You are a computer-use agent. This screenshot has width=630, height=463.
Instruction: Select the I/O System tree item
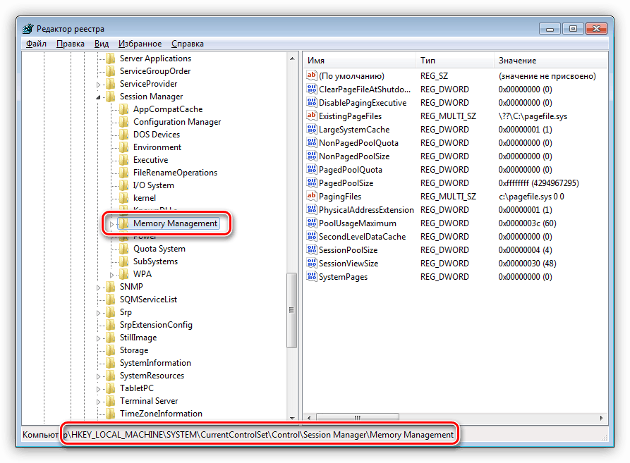(x=154, y=185)
